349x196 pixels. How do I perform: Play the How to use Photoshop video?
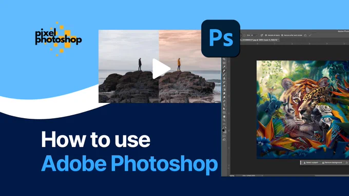point(161,69)
